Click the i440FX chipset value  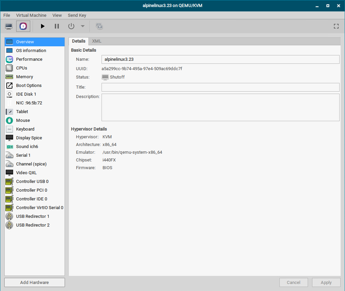pos(109,160)
